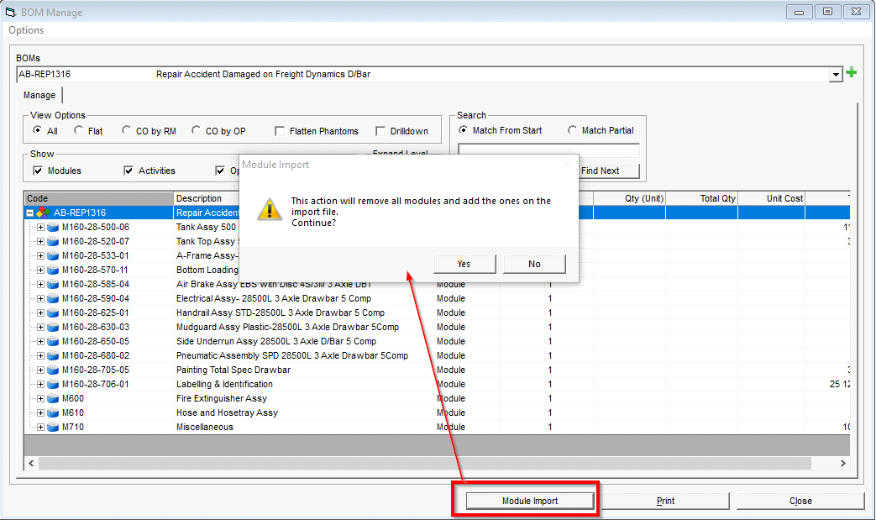The width and height of the screenshot is (876, 520).
Task: Open the BOMs dropdown list
Action: 836,74
